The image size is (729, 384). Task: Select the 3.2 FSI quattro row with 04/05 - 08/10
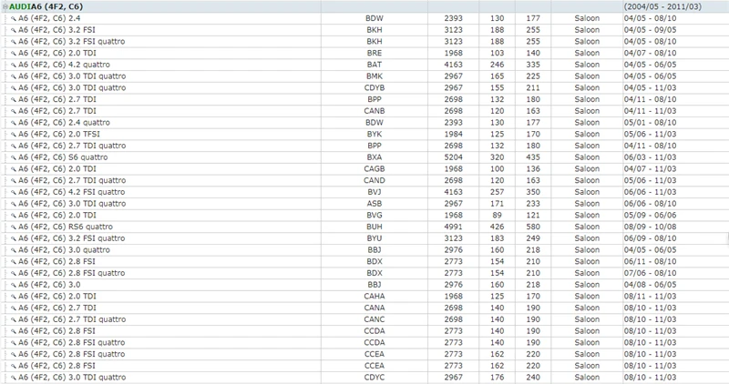[364, 41]
